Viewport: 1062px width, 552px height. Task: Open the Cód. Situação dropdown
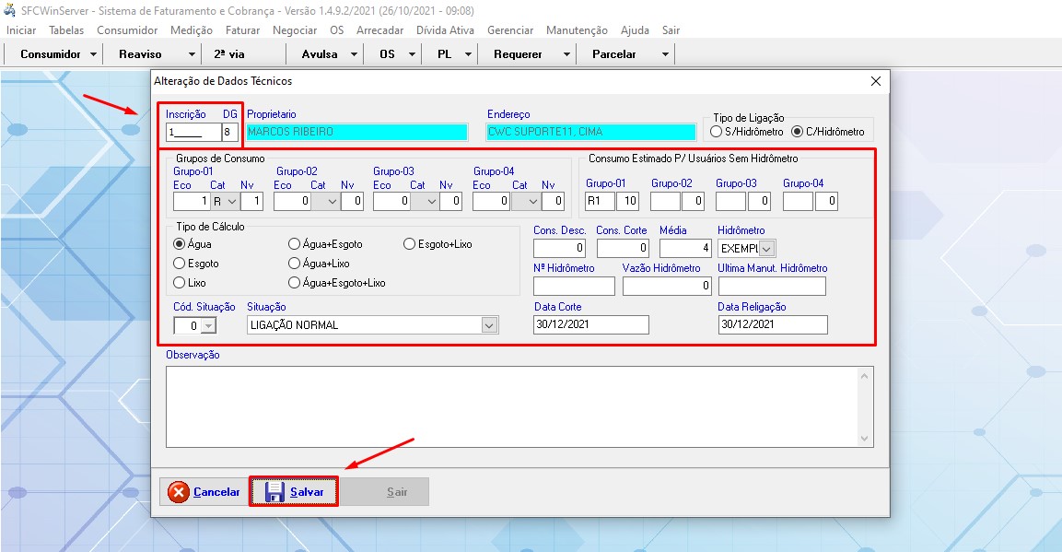tap(208, 325)
